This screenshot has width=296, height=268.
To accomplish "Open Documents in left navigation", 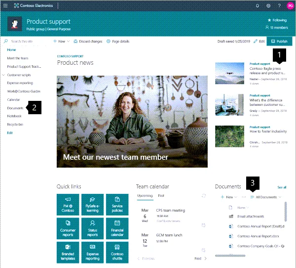I will click(x=15, y=108).
